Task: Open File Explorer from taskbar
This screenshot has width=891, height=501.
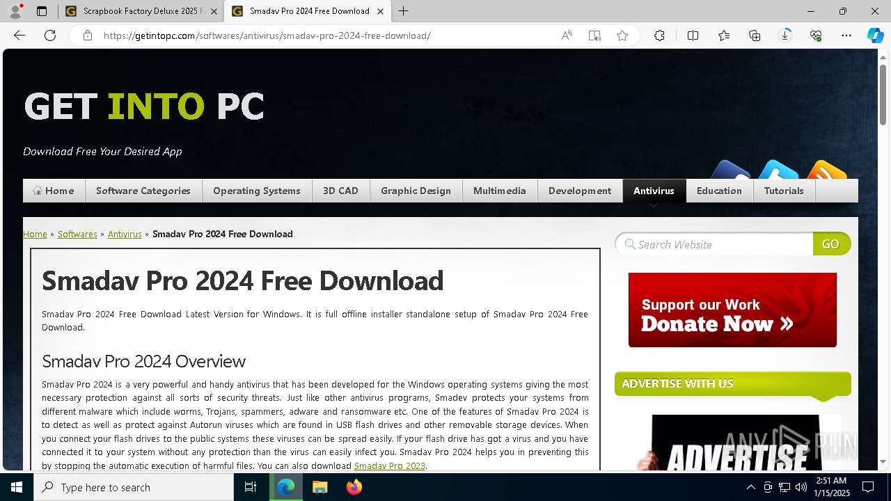Action: 320,487
